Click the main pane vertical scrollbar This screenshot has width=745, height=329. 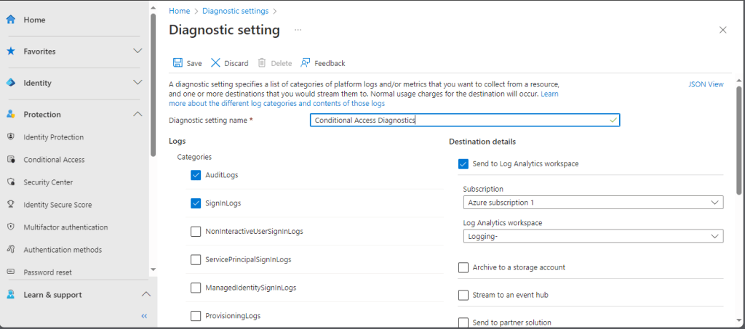(x=739, y=145)
